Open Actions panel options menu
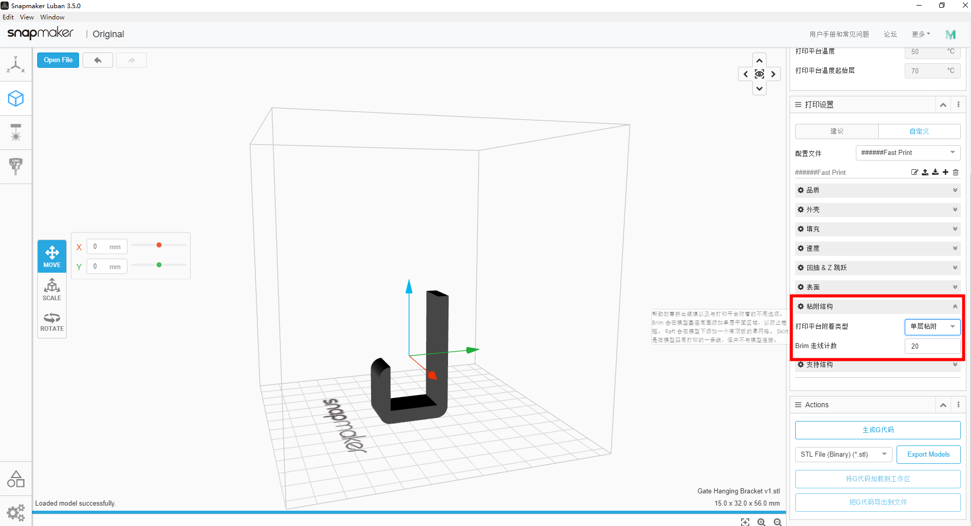The image size is (971, 526). point(959,405)
